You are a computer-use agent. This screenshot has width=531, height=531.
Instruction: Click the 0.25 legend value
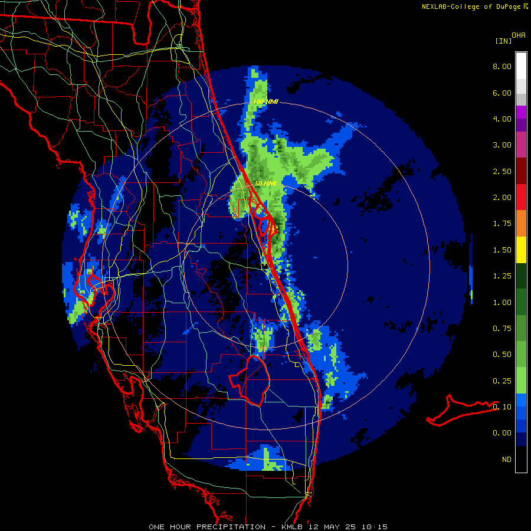click(502, 381)
